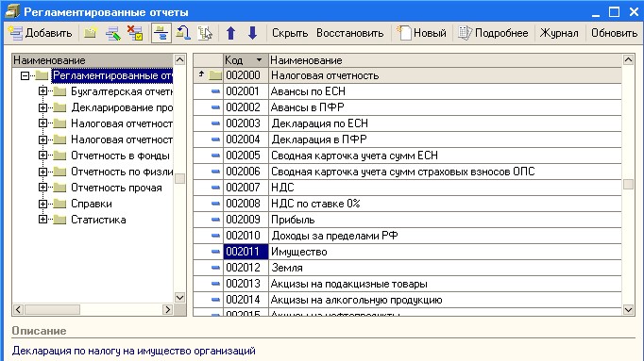
Task: Click code cell 002012
Action: [246, 268]
